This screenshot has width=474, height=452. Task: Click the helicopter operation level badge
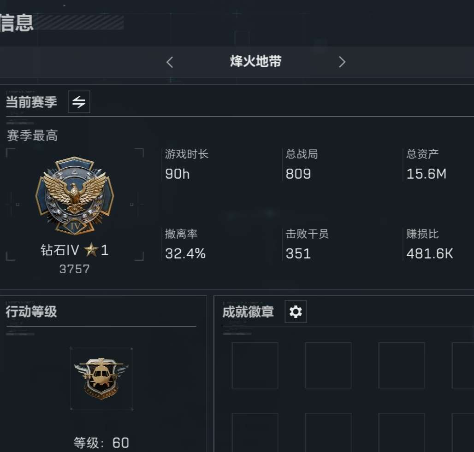(x=101, y=378)
